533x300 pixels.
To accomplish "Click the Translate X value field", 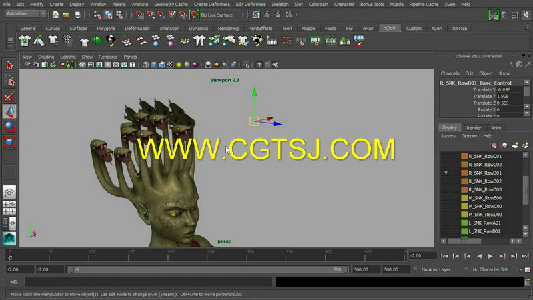I will (x=510, y=90).
